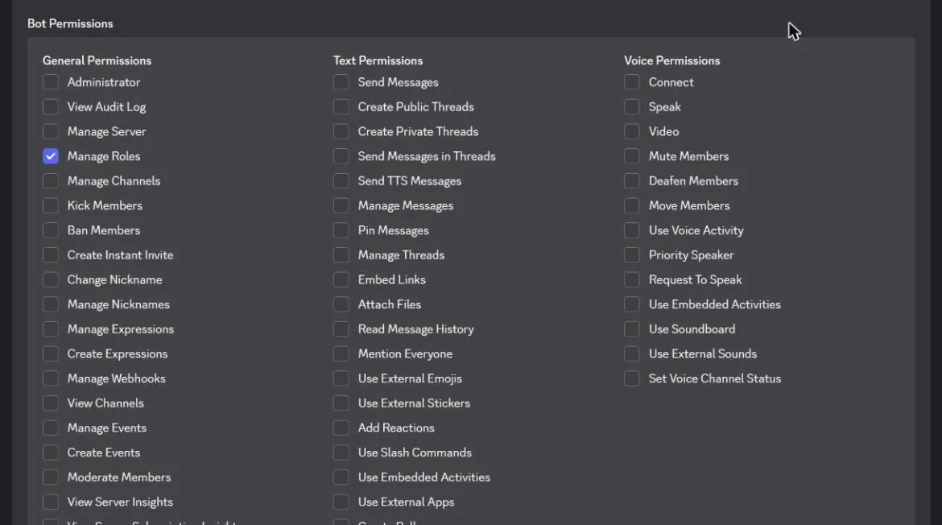This screenshot has width=942, height=525.
Task: Enable Read Message History permission
Action: 341,329
